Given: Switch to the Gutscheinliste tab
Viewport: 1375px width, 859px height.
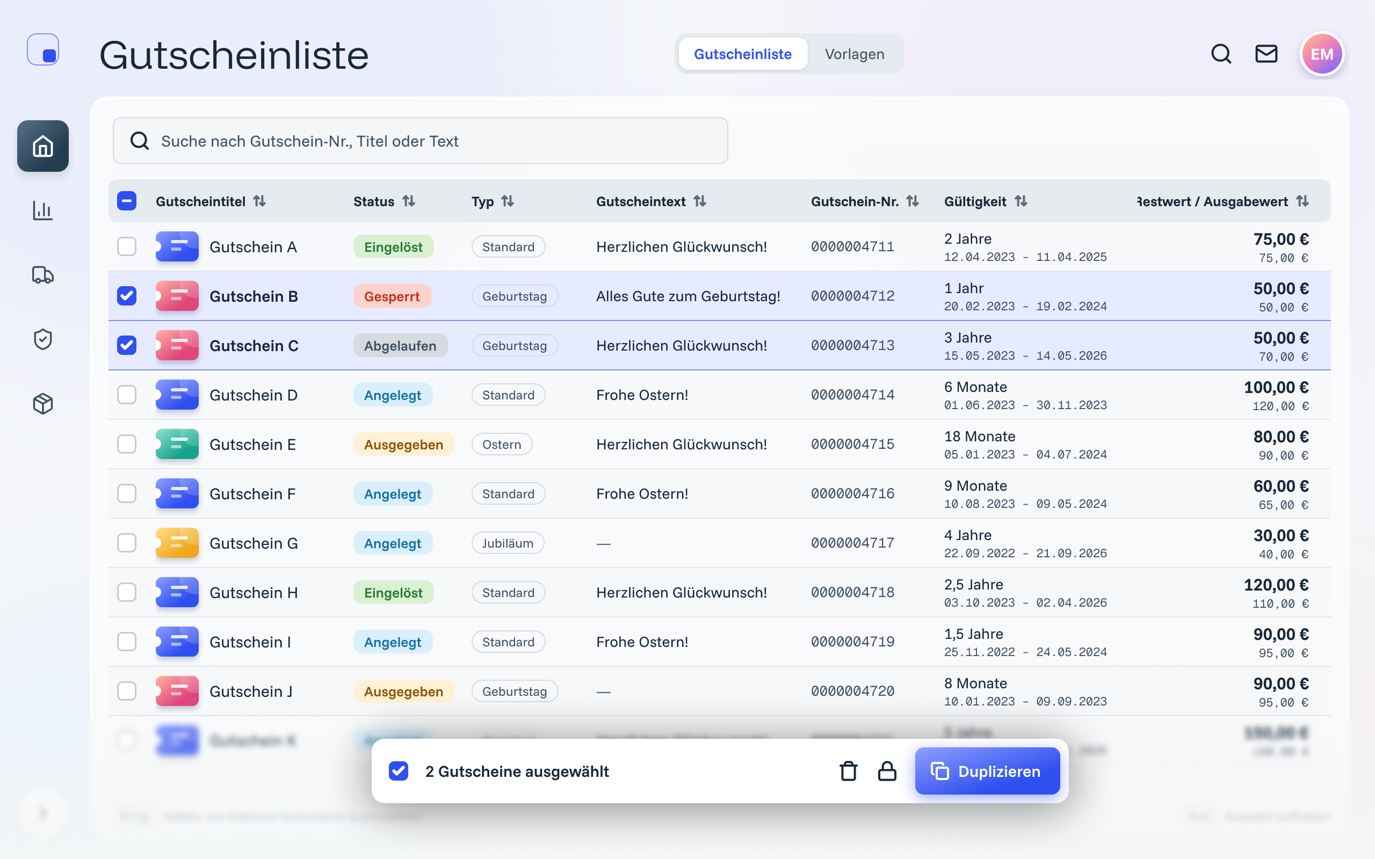Looking at the screenshot, I should (x=743, y=54).
